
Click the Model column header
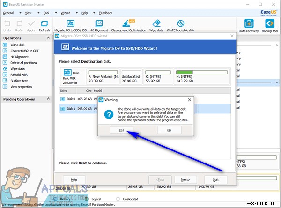point(98,91)
